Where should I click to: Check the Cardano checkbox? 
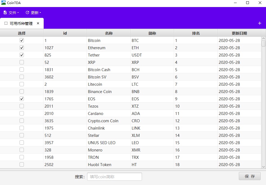22,113
